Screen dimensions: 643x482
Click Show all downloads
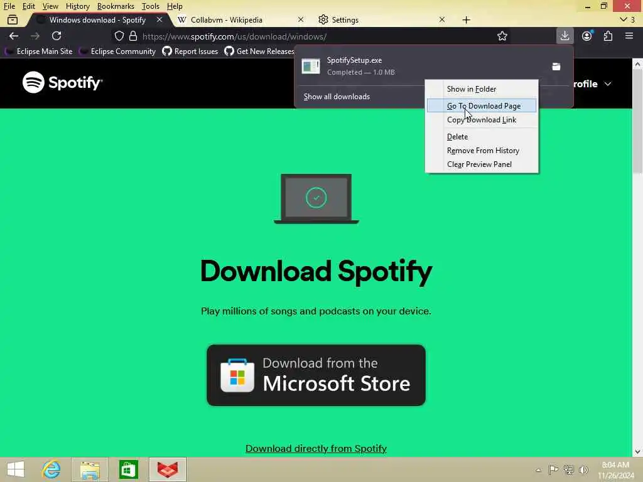(x=337, y=97)
